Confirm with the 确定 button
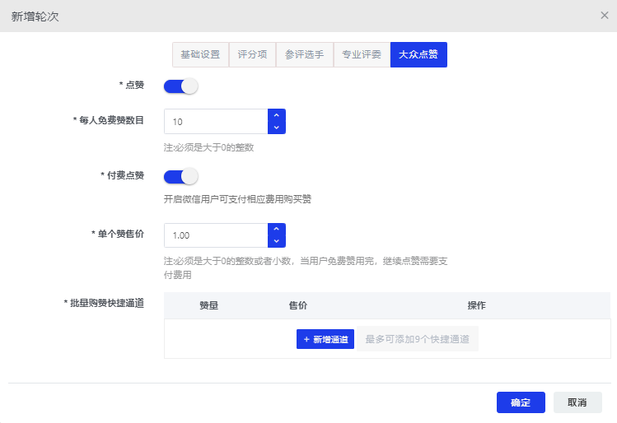This screenshot has height=423, width=617. click(x=521, y=402)
